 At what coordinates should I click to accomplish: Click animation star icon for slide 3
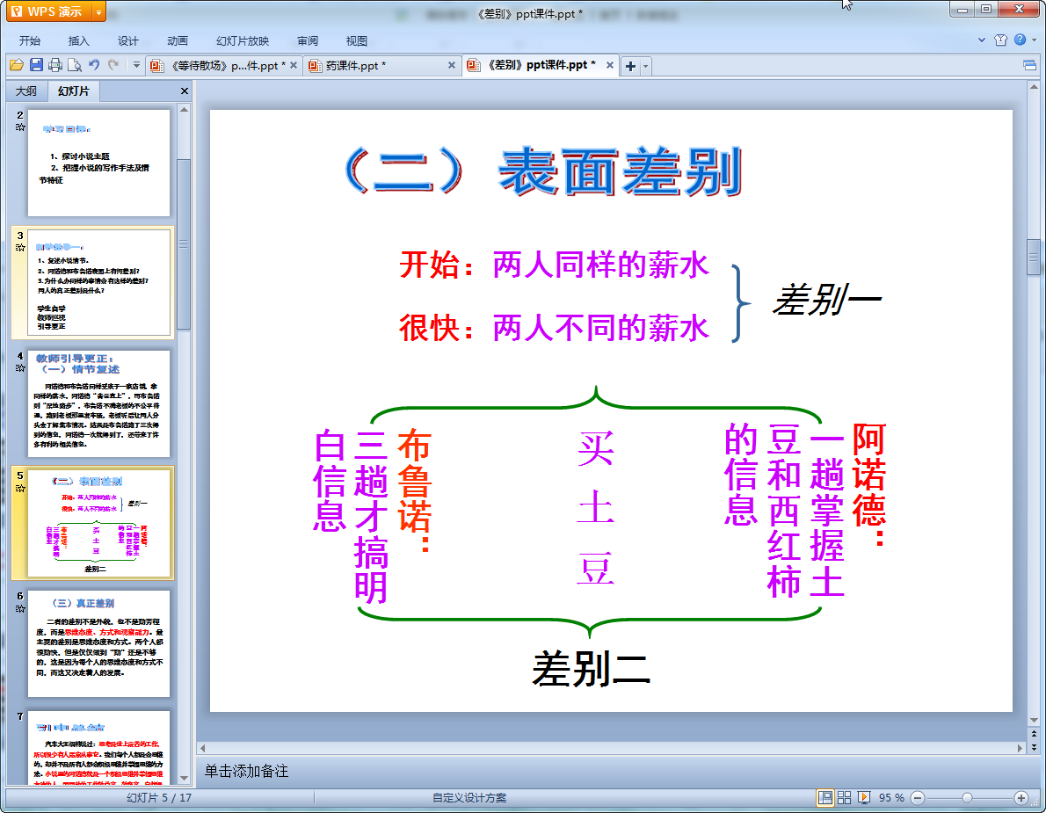20,248
